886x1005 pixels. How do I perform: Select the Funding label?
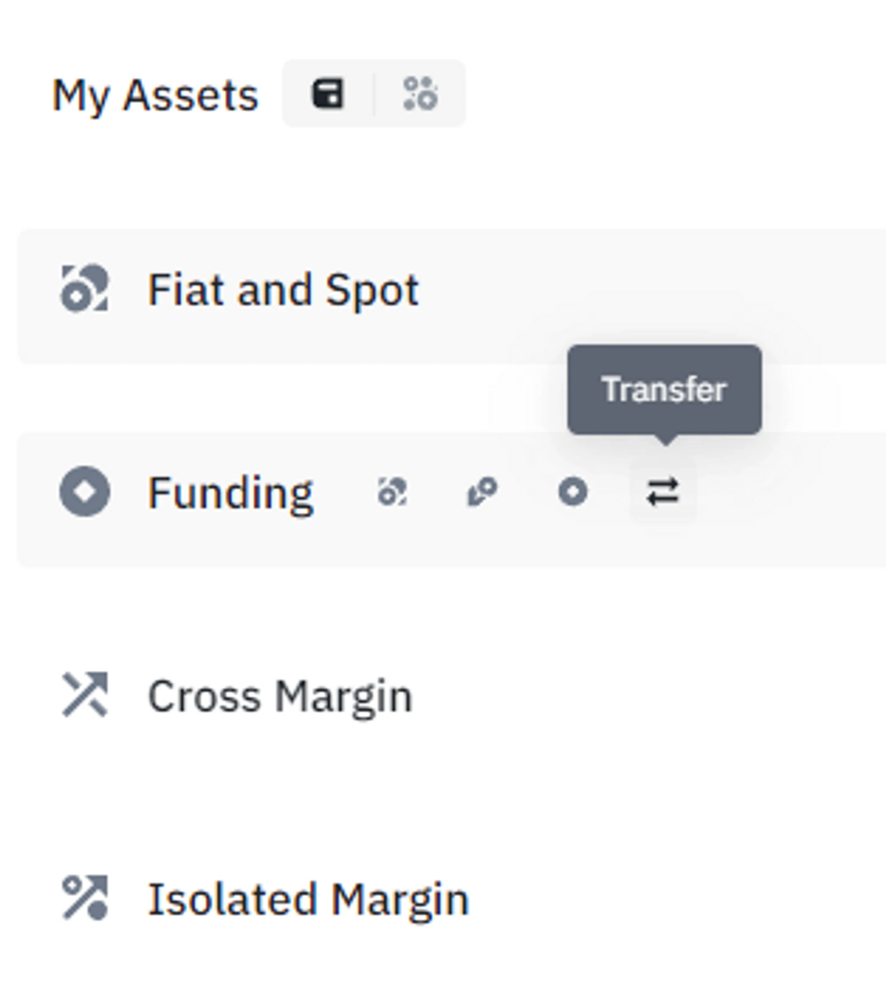click(x=230, y=493)
